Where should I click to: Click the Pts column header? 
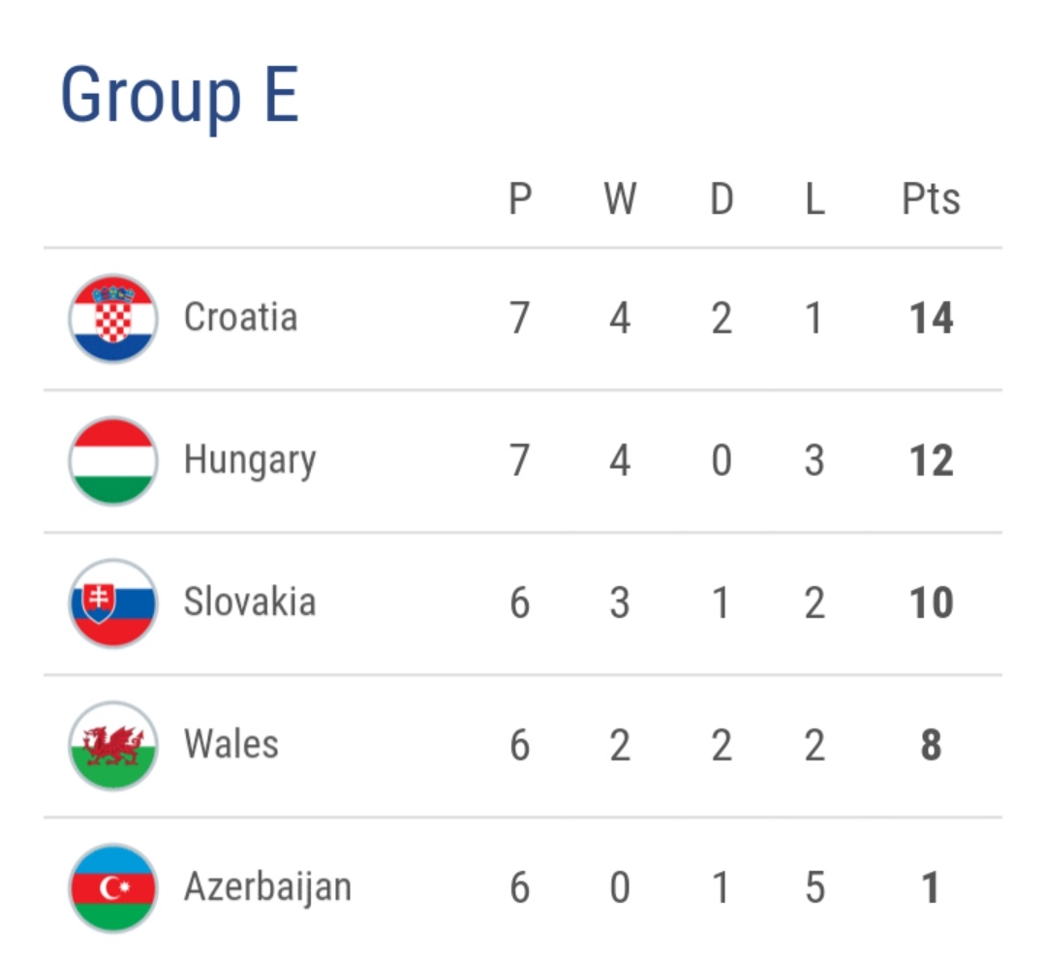[931, 200]
